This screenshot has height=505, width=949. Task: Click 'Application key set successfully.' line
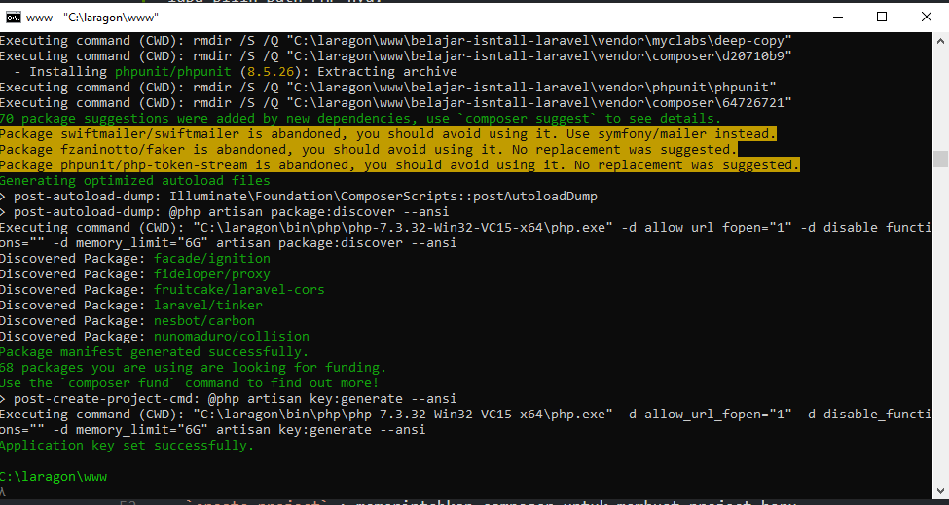click(127, 445)
